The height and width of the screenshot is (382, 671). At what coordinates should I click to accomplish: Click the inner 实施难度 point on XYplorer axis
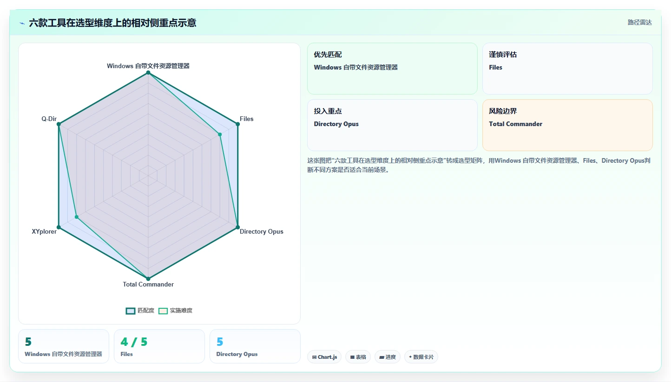[77, 217]
